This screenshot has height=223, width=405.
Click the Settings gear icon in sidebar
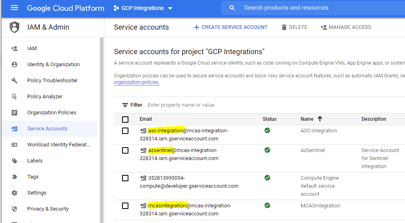point(14,193)
